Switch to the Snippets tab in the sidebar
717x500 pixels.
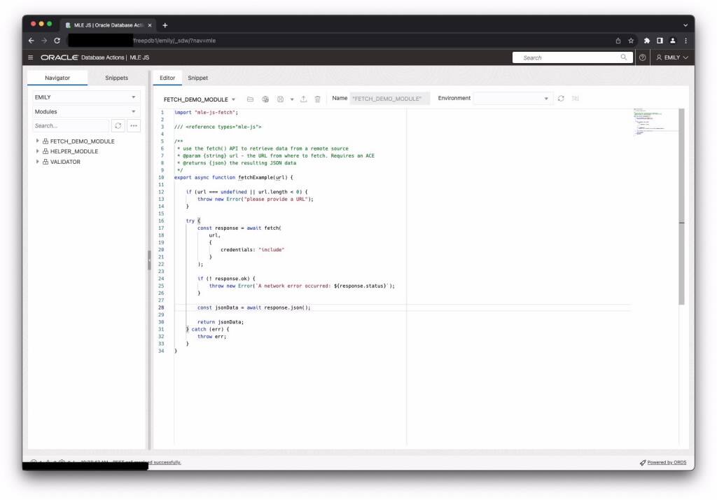click(x=116, y=78)
